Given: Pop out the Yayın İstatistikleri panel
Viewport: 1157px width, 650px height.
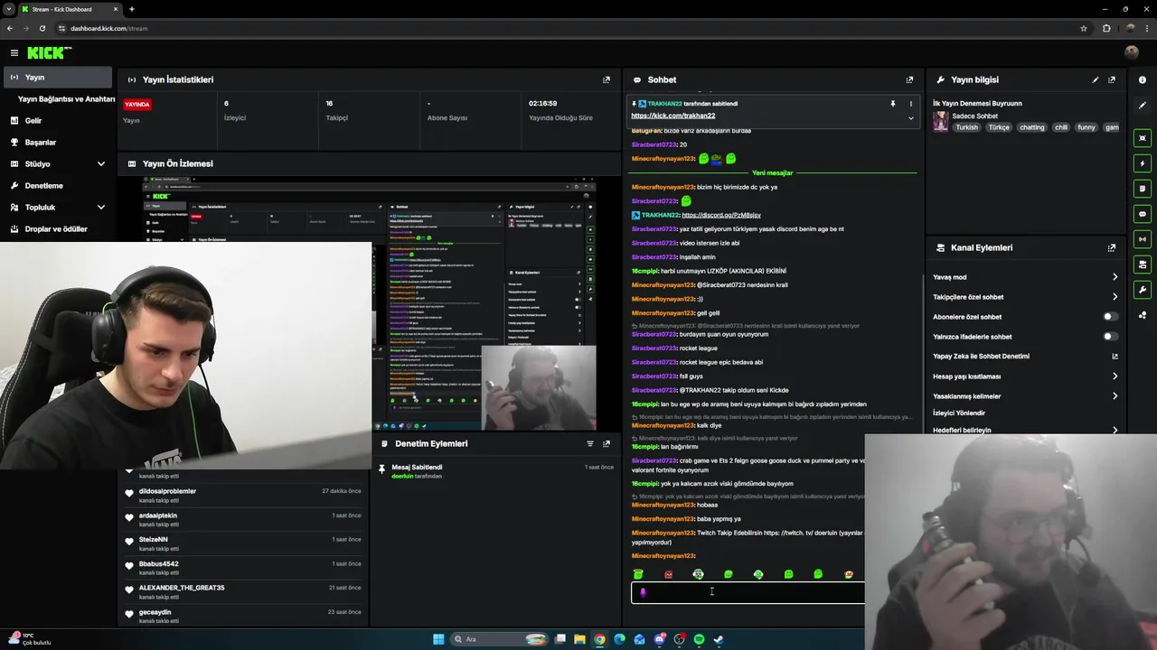Looking at the screenshot, I should (607, 79).
